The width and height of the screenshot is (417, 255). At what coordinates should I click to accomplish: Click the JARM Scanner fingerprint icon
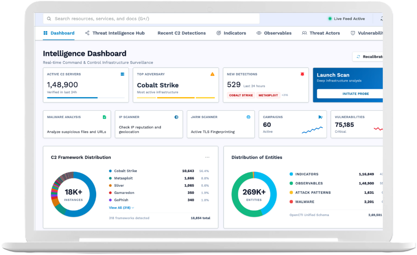tap(249, 117)
